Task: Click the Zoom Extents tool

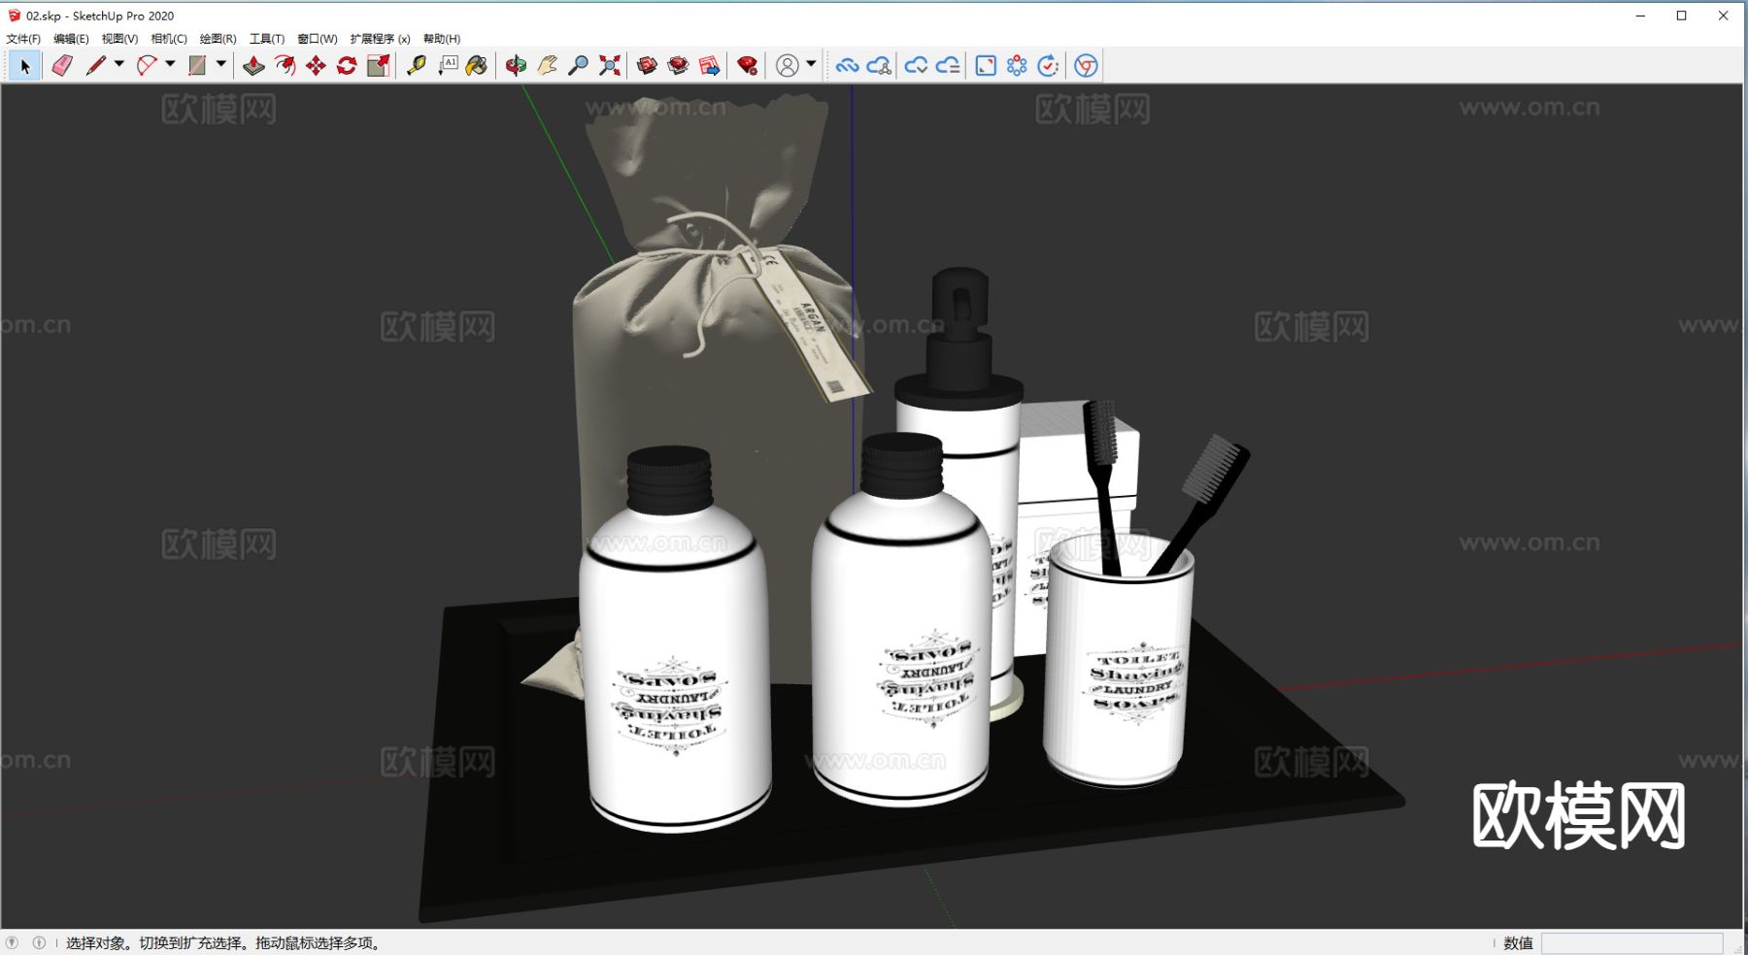Action: coord(609,66)
